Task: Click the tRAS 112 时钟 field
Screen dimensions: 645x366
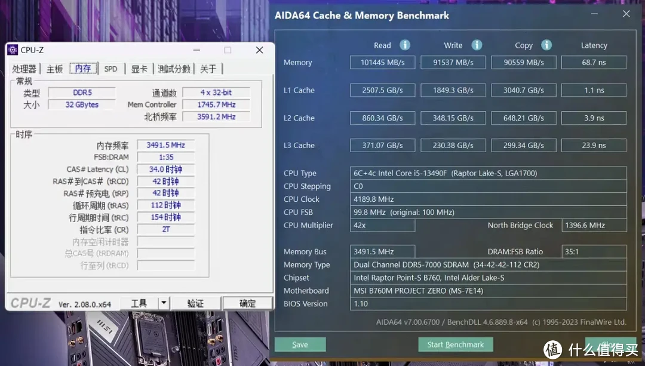Action: (x=166, y=205)
